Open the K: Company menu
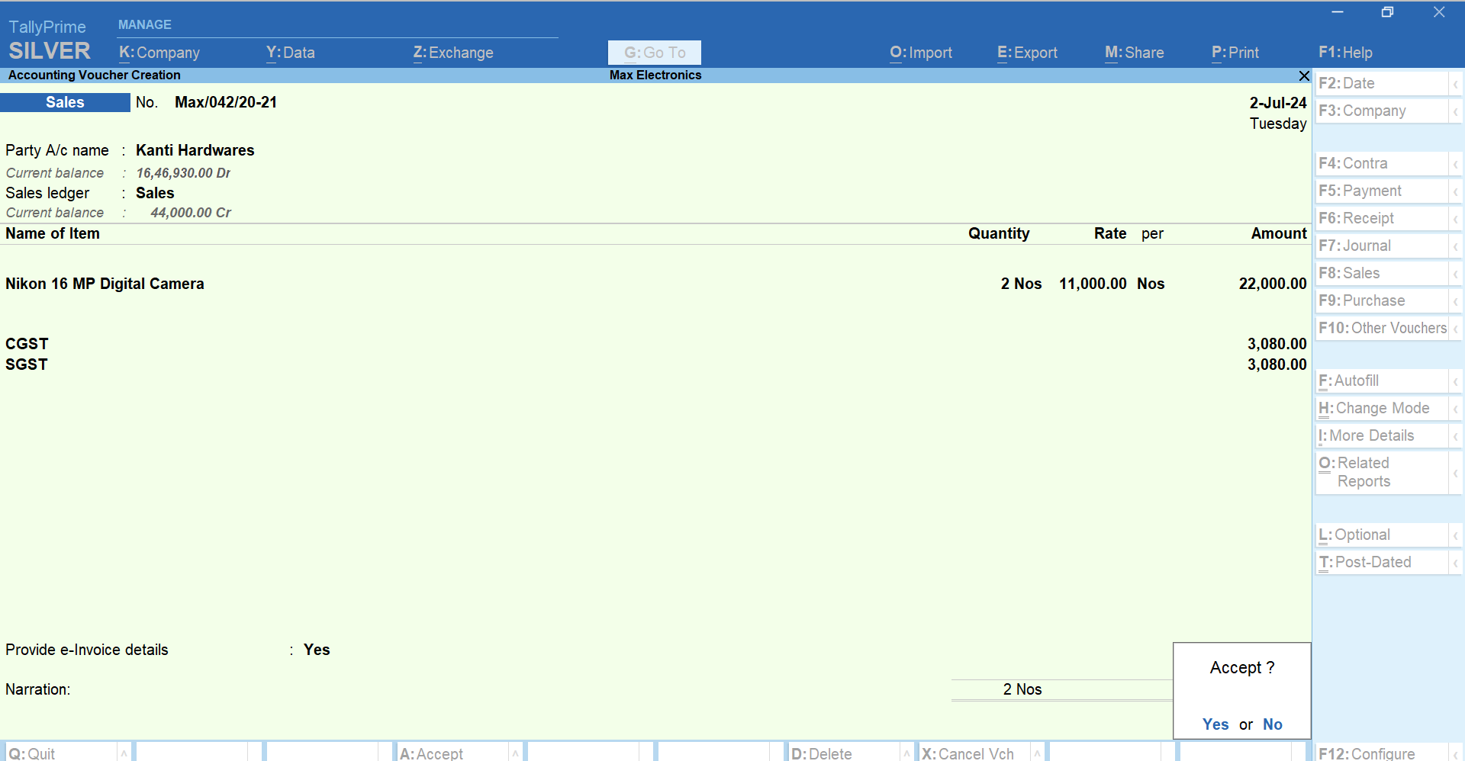This screenshot has width=1465, height=761. (x=159, y=53)
